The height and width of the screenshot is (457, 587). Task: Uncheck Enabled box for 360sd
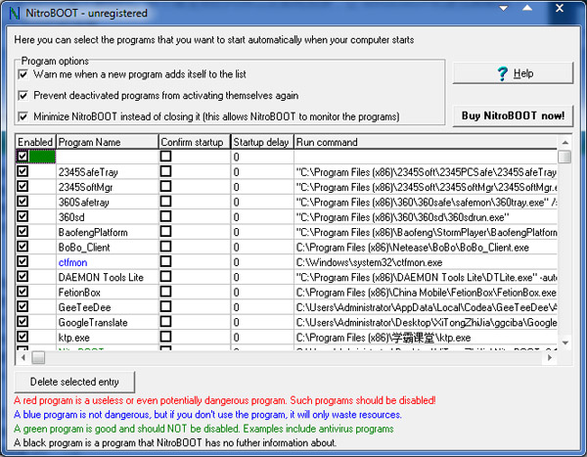[23, 216]
